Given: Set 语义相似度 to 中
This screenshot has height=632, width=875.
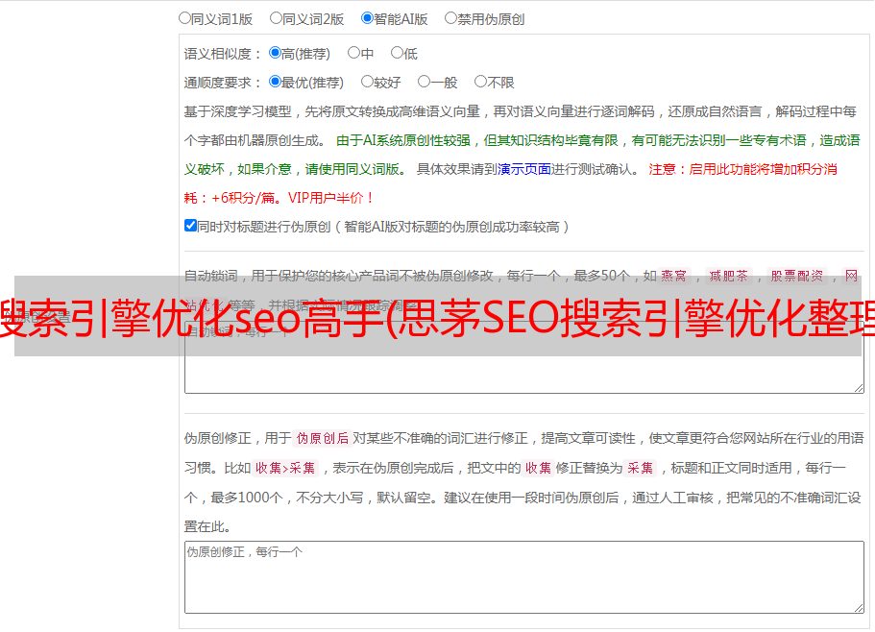Looking at the screenshot, I should coord(353,53).
